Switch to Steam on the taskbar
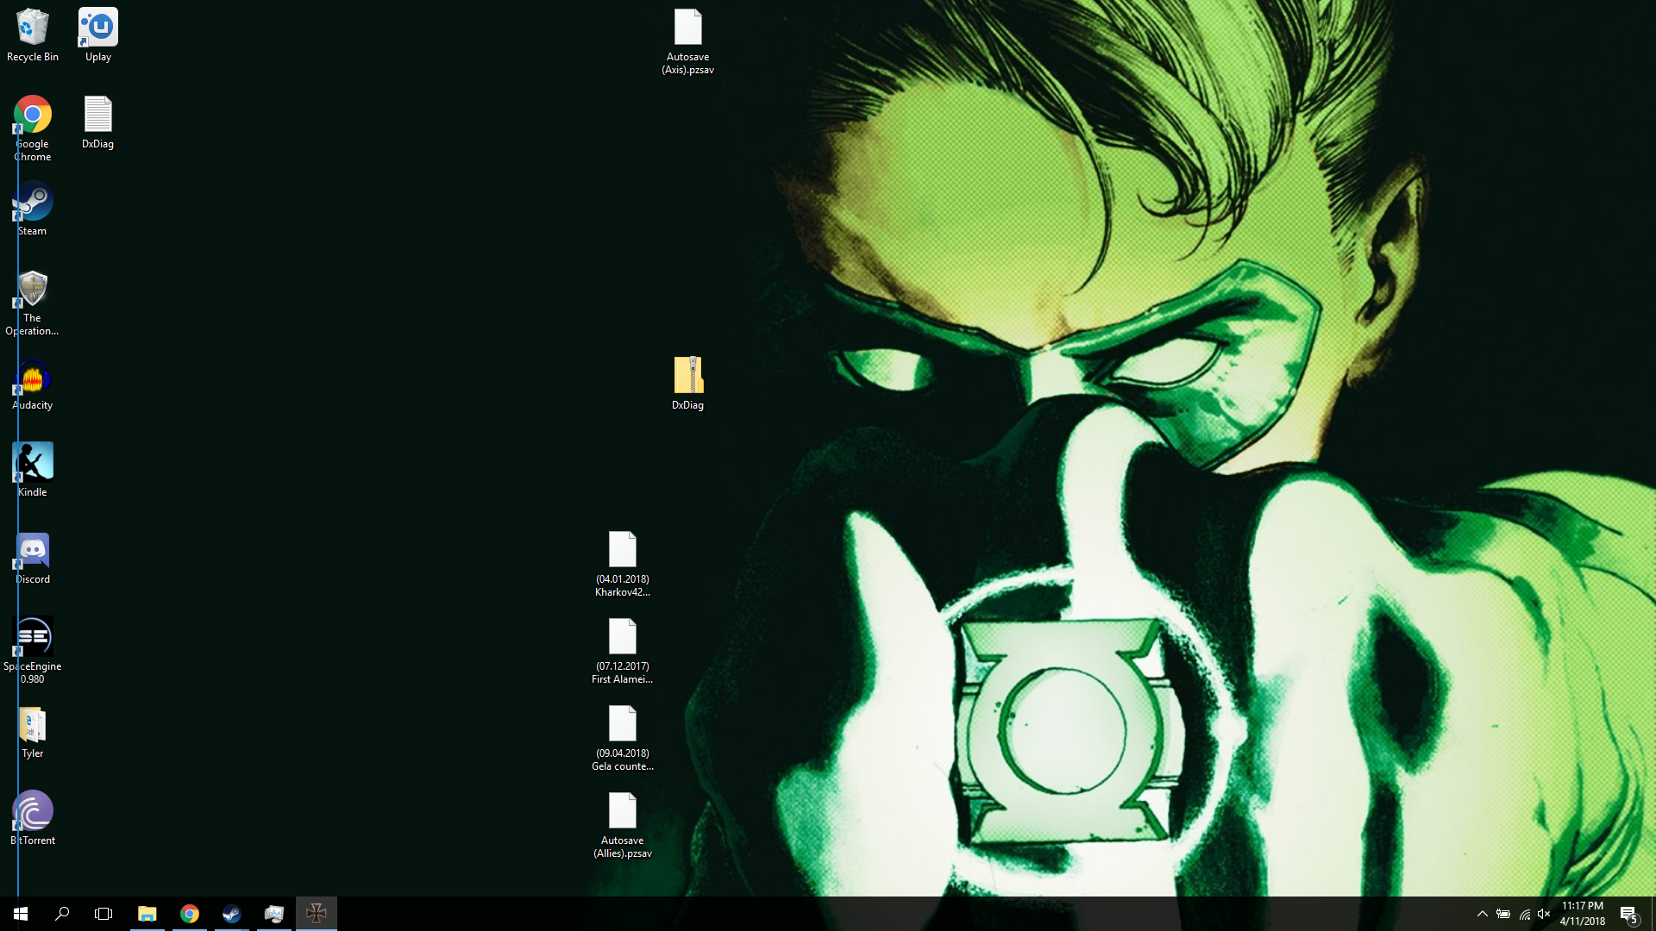This screenshot has width=1656, height=931. coord(232,914)
